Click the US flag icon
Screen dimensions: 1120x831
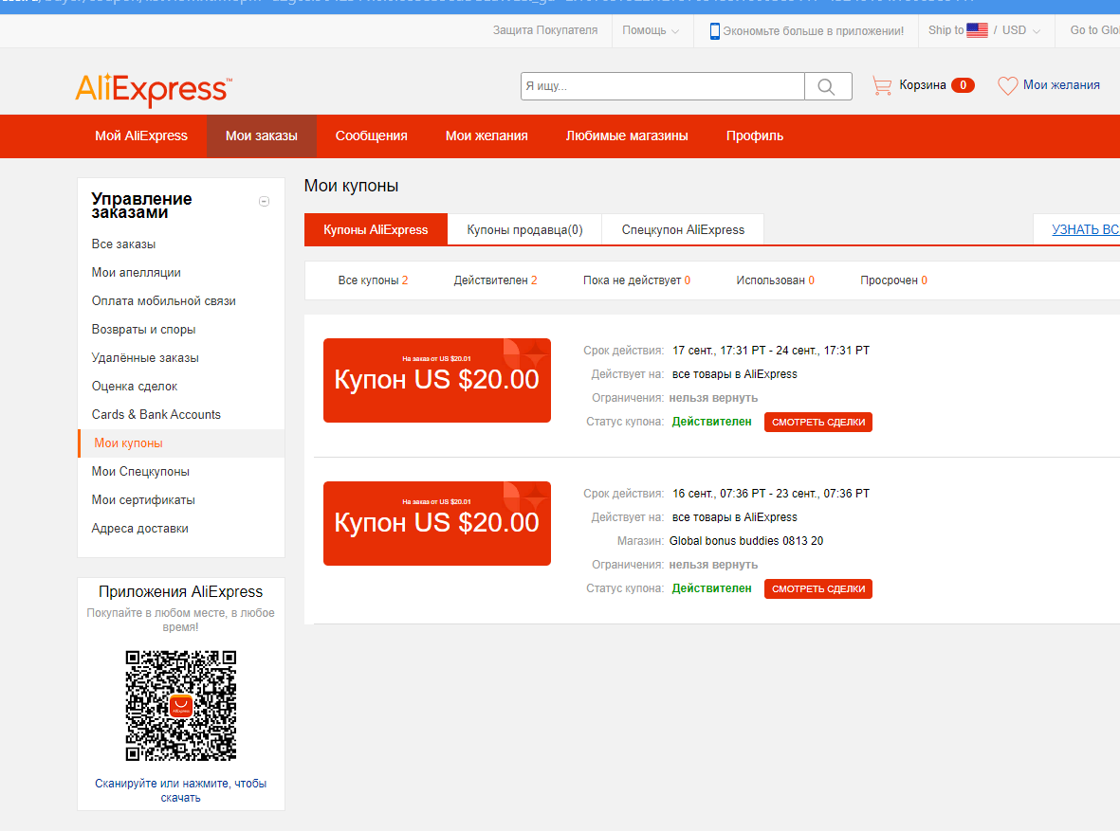(x=977, y=30)
